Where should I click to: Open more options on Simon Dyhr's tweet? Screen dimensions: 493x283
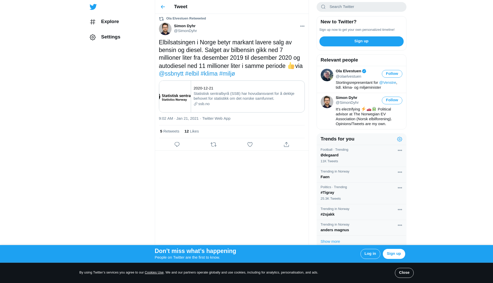tap(302, 26)
